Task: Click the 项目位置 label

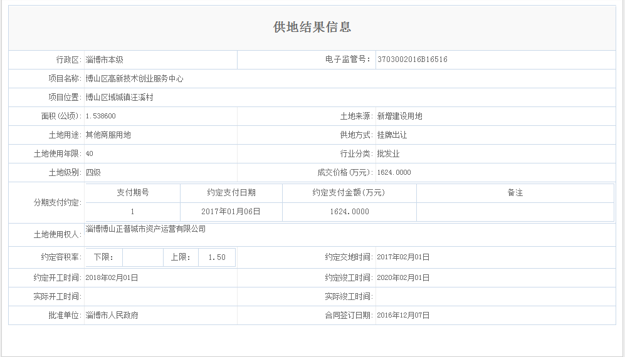Action: 65,97
